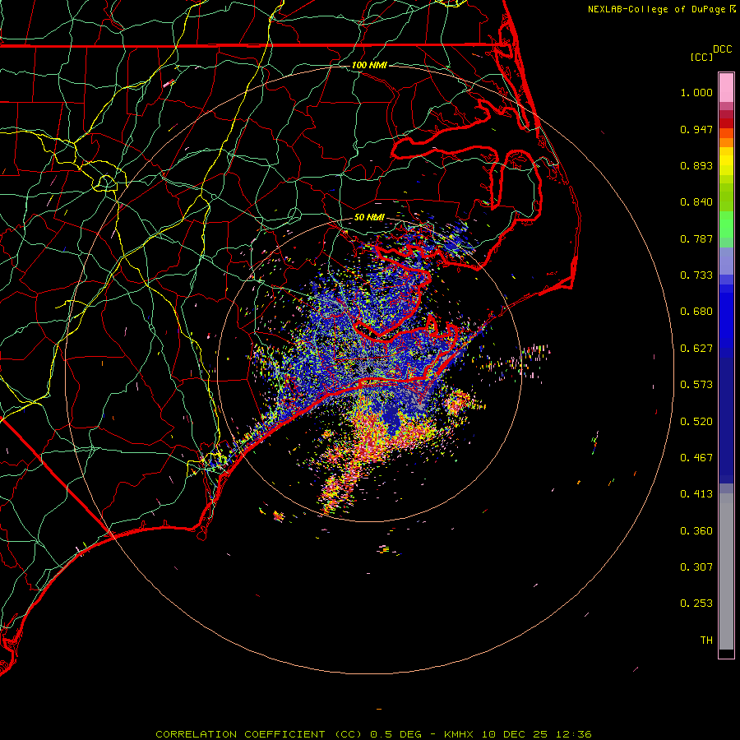Screen dimensions: 740x740
Task: Pick the dark navy color bar segment
Action: click(726, 416)
